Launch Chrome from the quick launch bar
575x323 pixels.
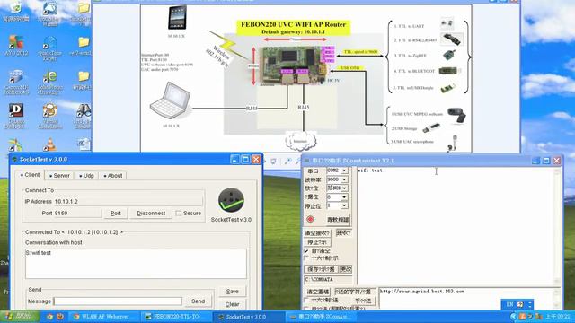(x=49, y=317)
